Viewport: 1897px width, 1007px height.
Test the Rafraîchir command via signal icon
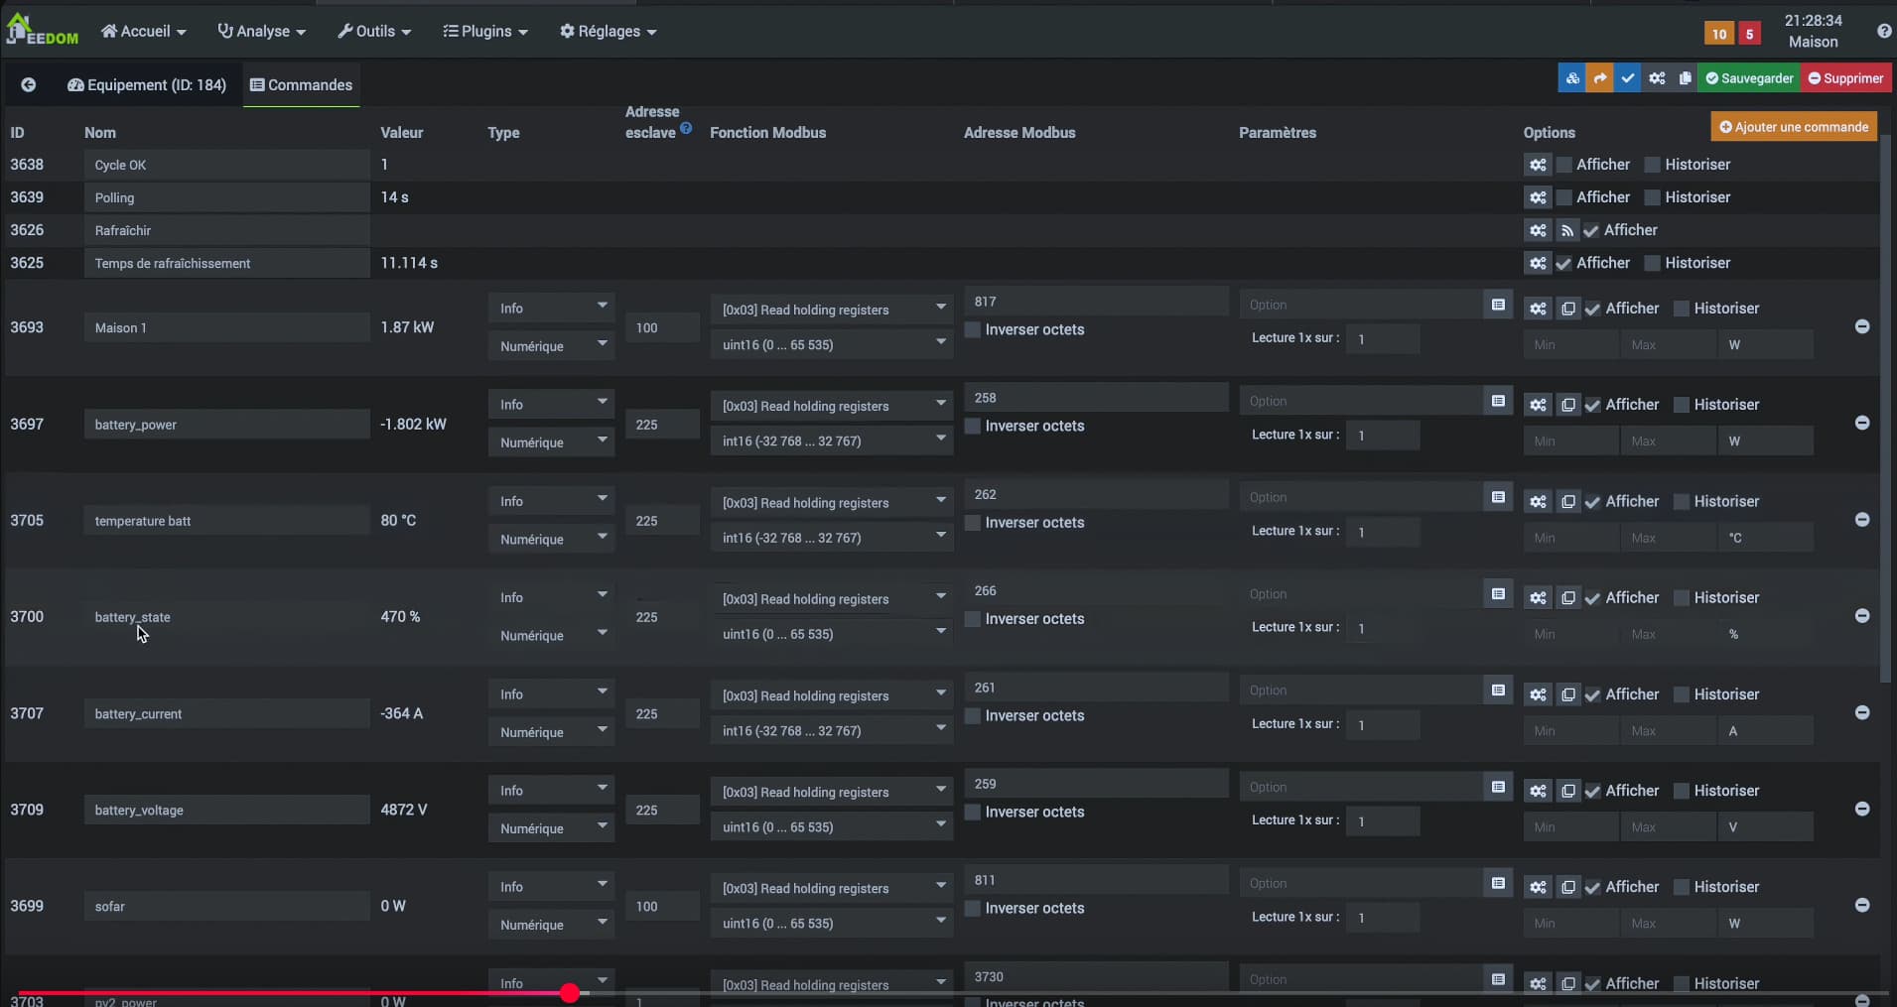(1566, 230)
